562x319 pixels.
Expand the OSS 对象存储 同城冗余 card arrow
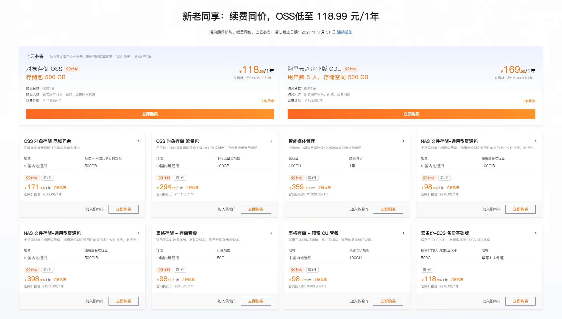[139, 141]
